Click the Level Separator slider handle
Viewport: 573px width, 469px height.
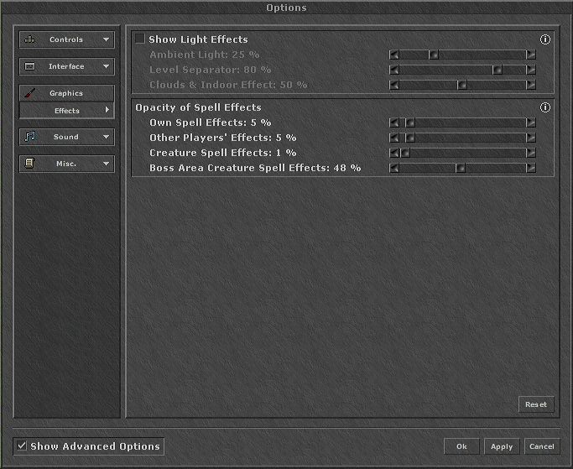(497, 70)
